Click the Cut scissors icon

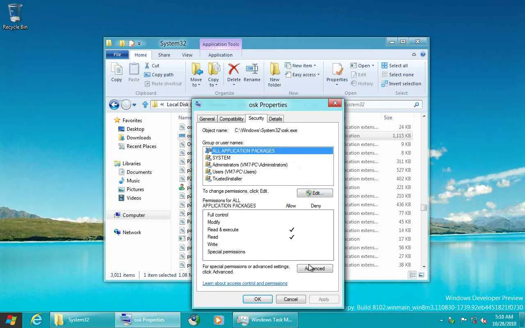(147, 66)
